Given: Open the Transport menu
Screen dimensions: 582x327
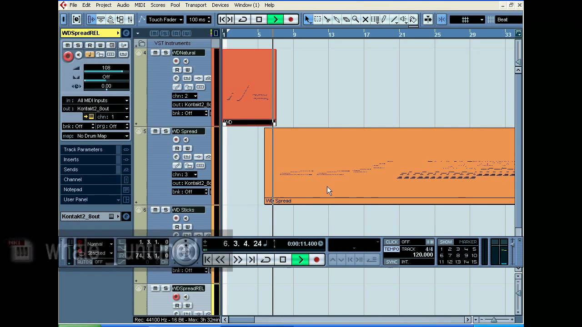Looking at the screenshot, I should click(196, 5).
